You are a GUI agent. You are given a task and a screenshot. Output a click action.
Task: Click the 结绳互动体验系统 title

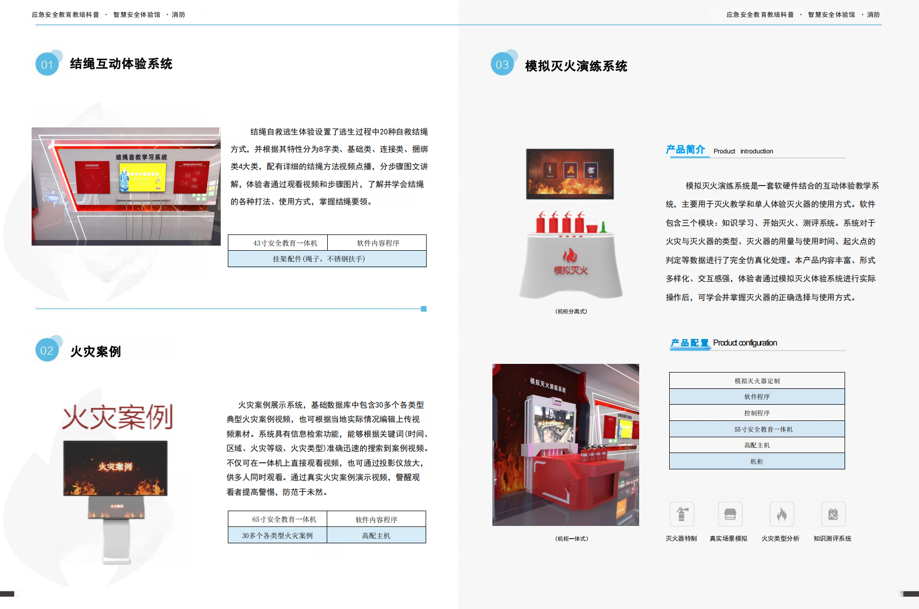(121, 64)
